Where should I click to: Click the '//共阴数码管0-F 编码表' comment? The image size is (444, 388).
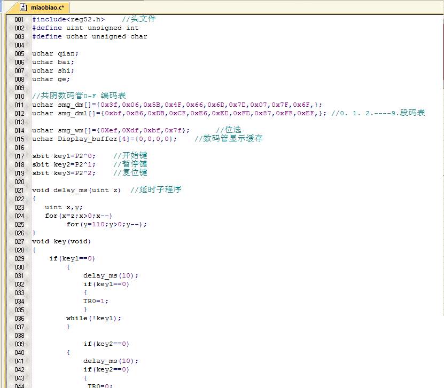click(x=79, y=96)
